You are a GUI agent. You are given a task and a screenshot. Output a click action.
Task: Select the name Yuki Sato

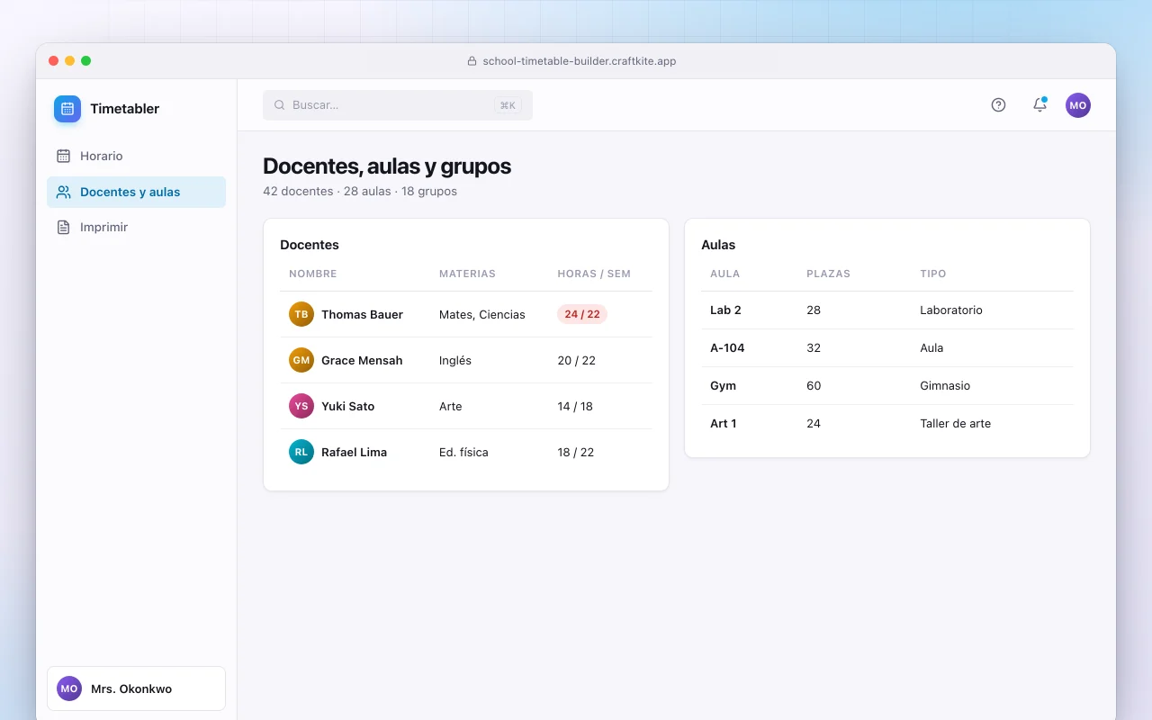(x=347, y=406)
